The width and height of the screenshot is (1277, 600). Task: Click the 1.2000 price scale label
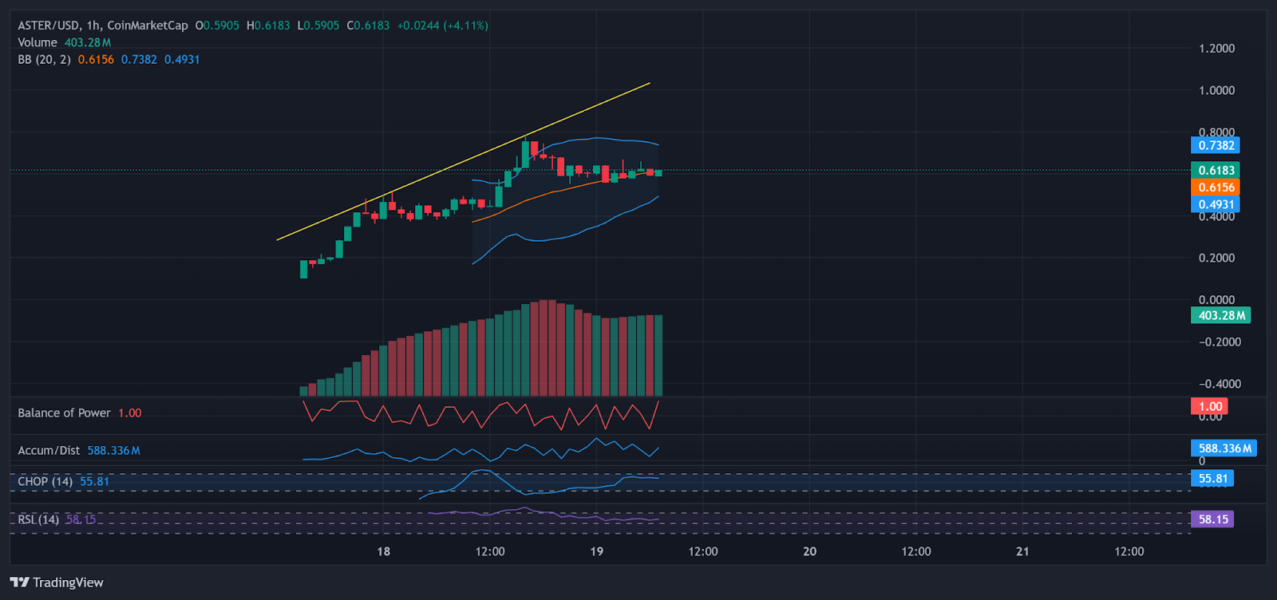[x=1216, y=49]
